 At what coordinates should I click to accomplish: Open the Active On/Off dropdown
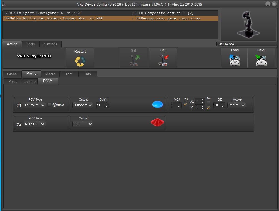point(237,105)
